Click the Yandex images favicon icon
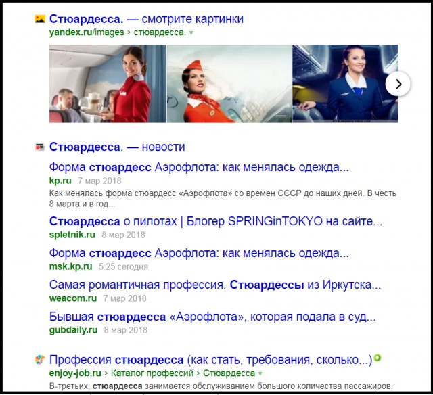The image size is (433, 395). 40,19
